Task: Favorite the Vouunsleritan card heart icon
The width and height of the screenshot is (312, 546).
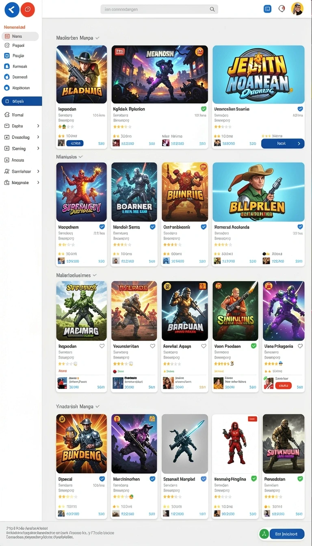Action: point(153,346)
